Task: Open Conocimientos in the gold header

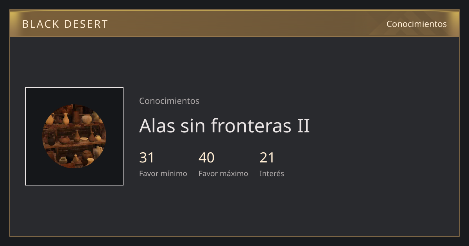Action: [417, 24]
